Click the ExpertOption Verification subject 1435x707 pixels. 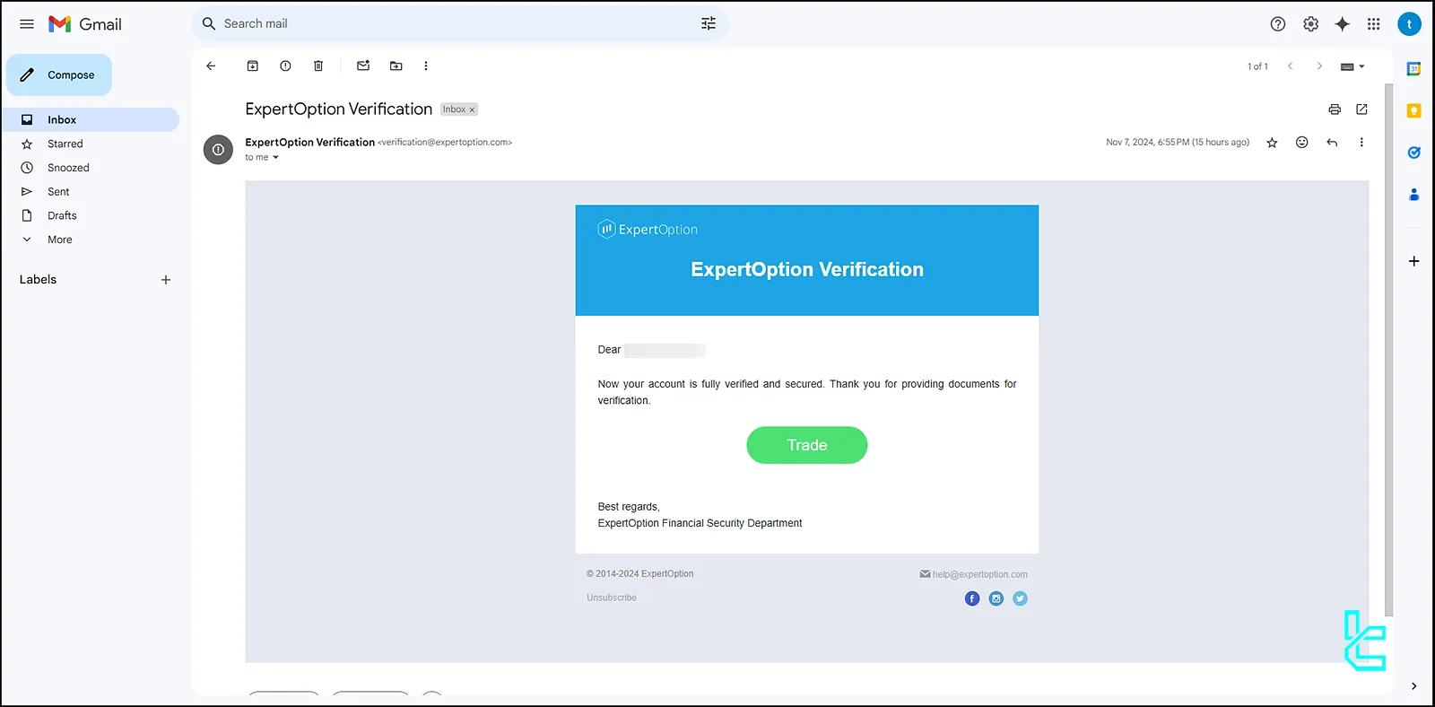pos(339,109)
